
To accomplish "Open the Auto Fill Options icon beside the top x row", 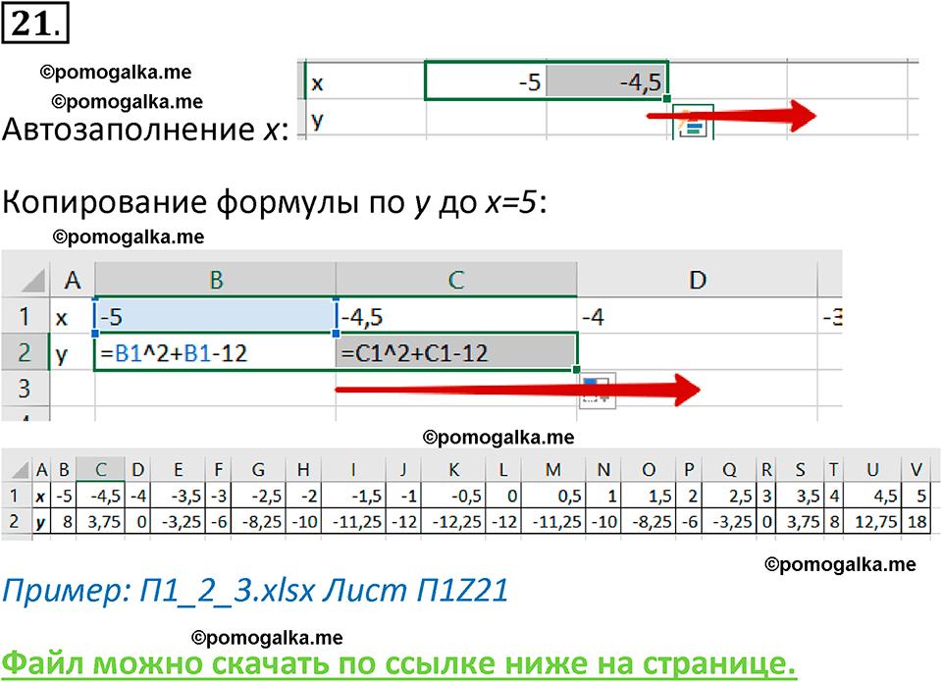I will pyautogui.click(x=693, y=124).
